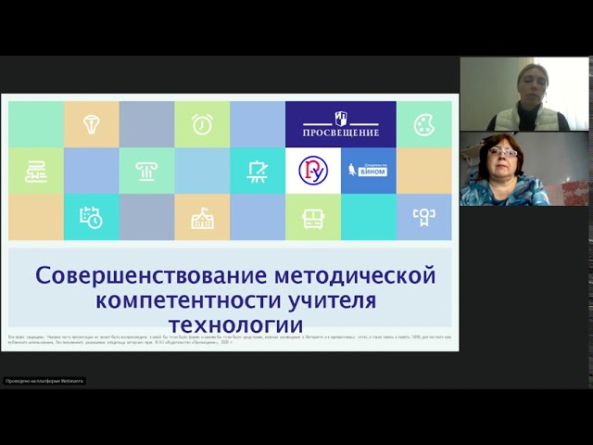Click the light bulb icon tile
The height and width of the screenshot is (445, 593).
click(92, 124)
